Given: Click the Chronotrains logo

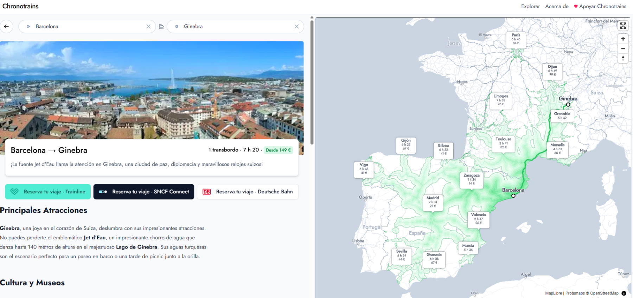Looking at the screenshot, I should pos(20,6).
